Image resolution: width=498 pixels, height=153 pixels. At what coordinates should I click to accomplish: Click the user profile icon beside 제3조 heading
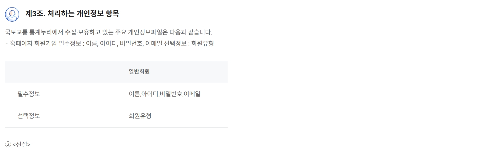[12, 14]
